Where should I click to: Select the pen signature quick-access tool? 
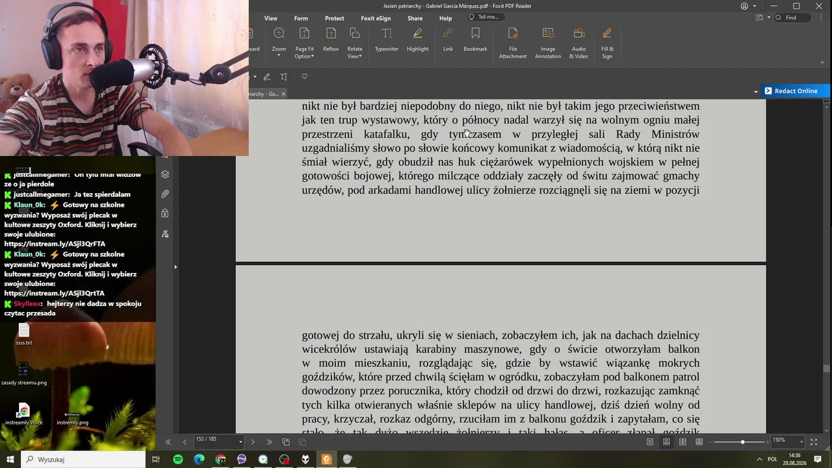266,77
